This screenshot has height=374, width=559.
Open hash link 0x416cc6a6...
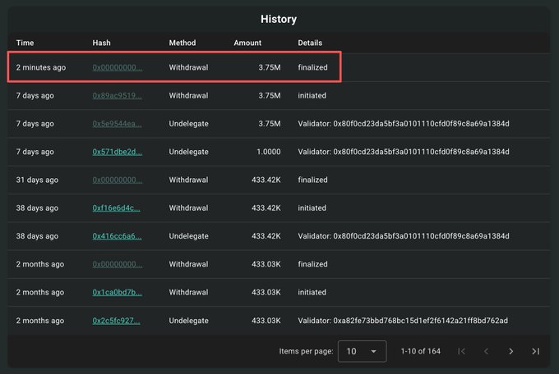click(x=117, y=236)
